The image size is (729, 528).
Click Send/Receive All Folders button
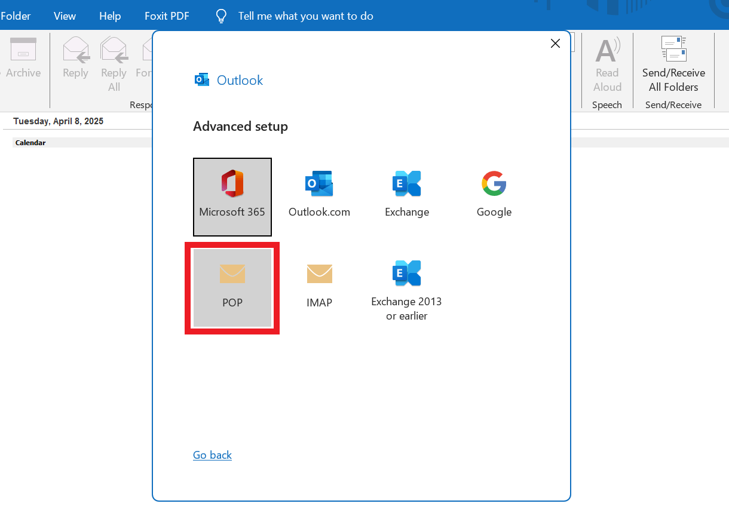tap(673, 65)
